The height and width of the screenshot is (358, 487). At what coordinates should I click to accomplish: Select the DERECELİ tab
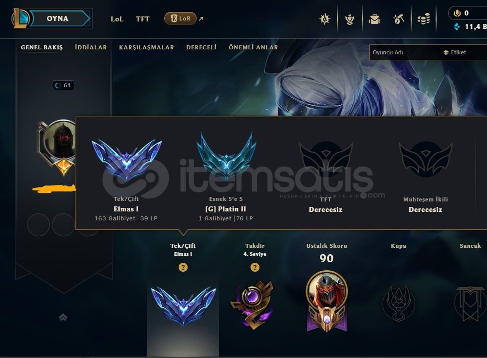pos(201,47)
